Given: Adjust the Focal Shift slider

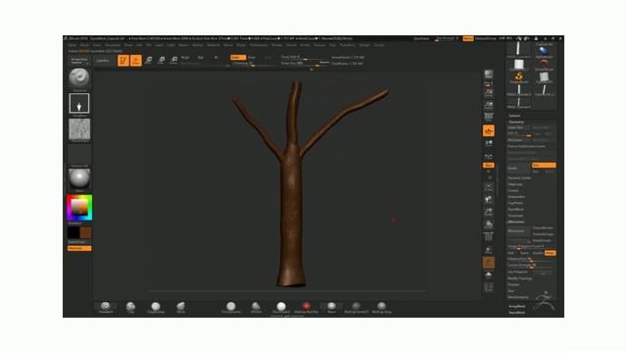Looking at the screenshot, I should pyautogui.click(x=305, y=58).
